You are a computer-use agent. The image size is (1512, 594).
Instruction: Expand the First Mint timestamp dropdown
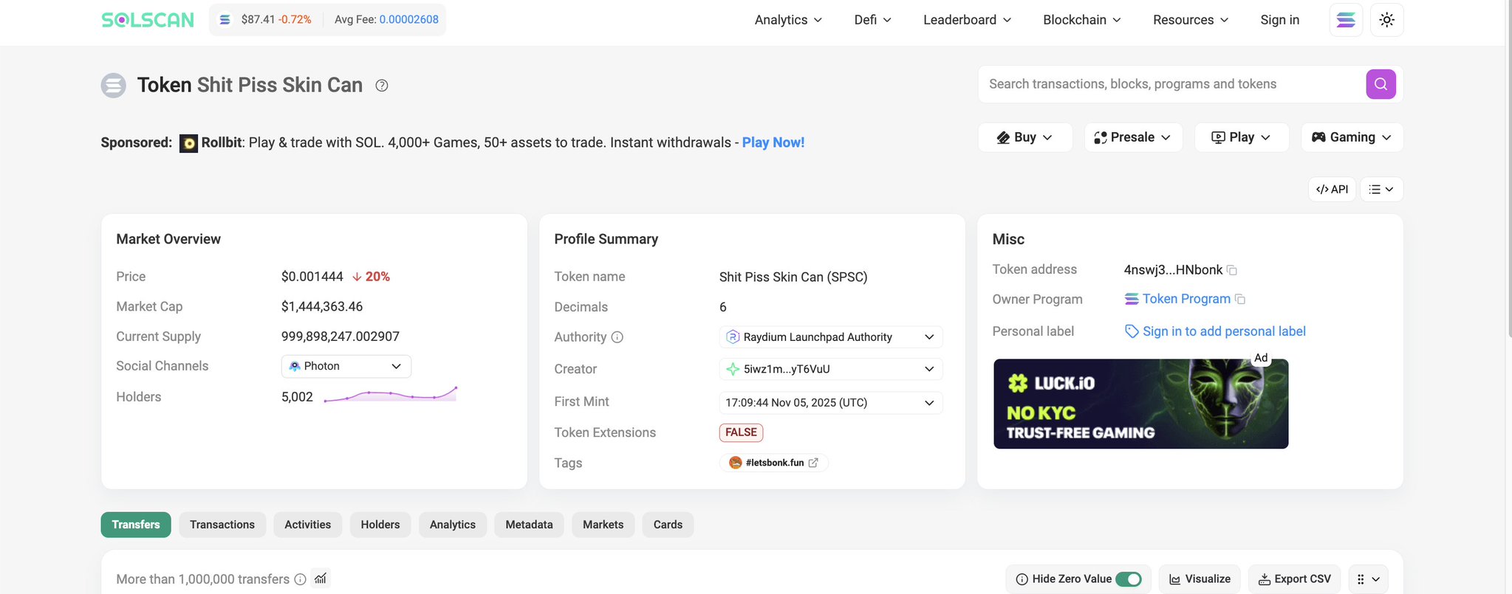tap(830, 403)
